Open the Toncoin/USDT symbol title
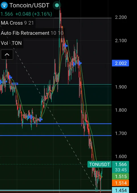 click(30, 5)
